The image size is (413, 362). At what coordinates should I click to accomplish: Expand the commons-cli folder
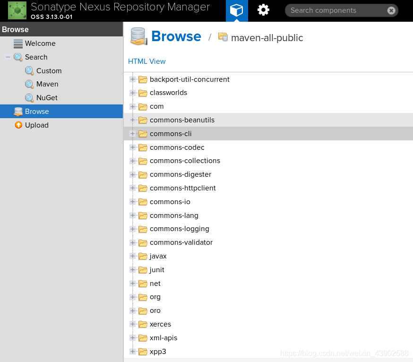point(133,134)
